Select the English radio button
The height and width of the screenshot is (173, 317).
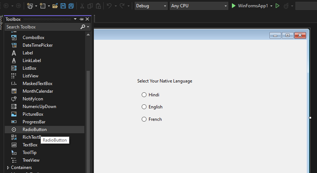click(144, 107)
